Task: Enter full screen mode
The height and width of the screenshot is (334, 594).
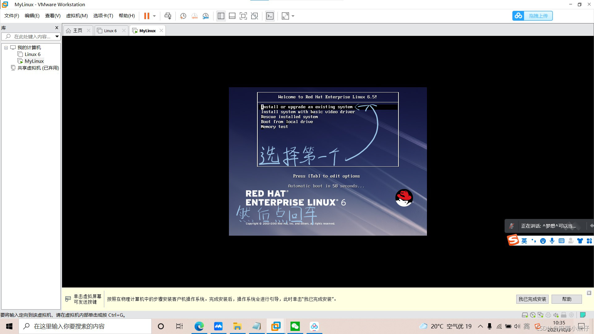Action: tap(243, 16)
